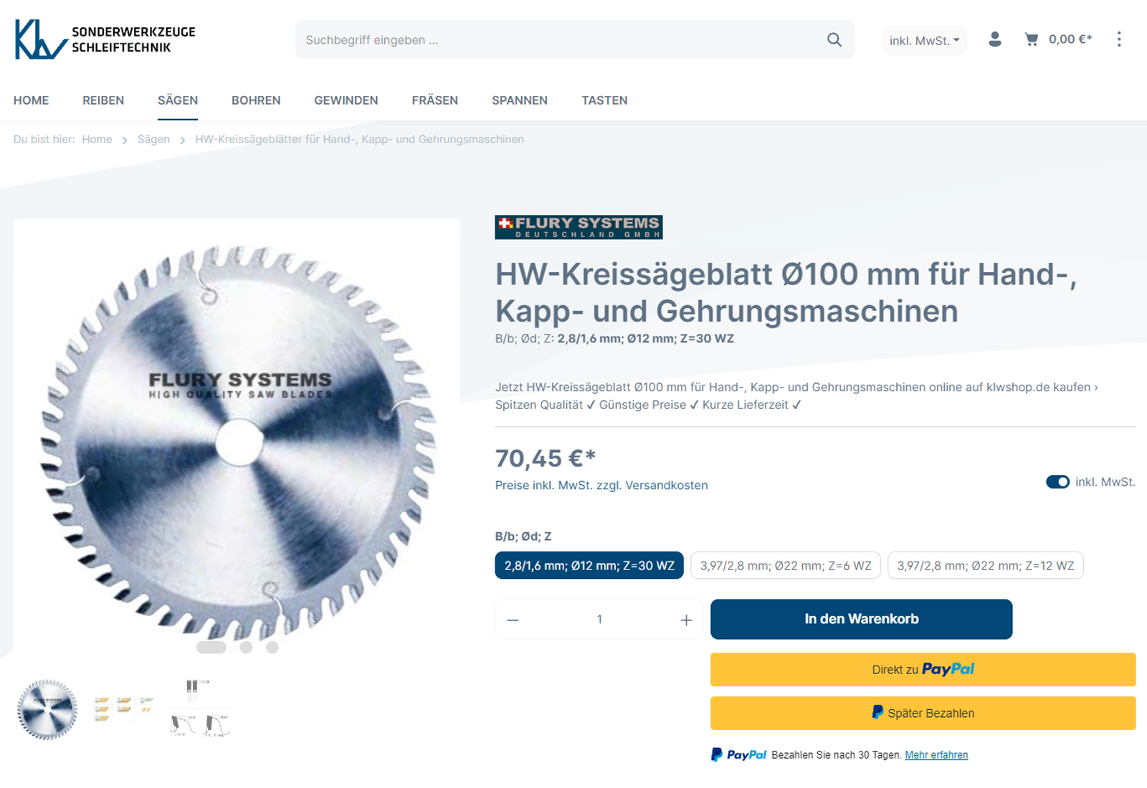Open the shopping cart icon
Screen dimensions: 1147x788
[x=1032, y=39]
